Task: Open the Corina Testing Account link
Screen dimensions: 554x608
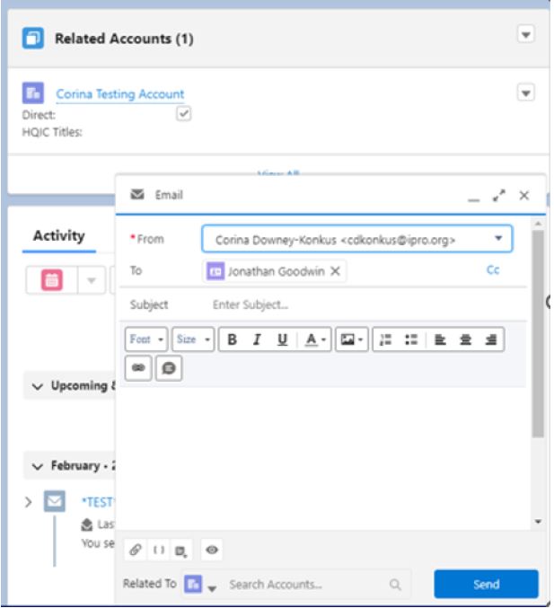Action: click(119, 94)
